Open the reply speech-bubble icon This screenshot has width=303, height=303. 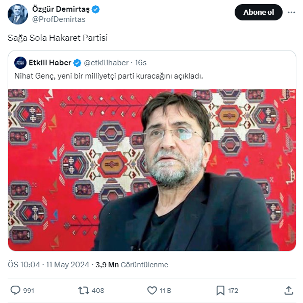[x=15, y=290]
